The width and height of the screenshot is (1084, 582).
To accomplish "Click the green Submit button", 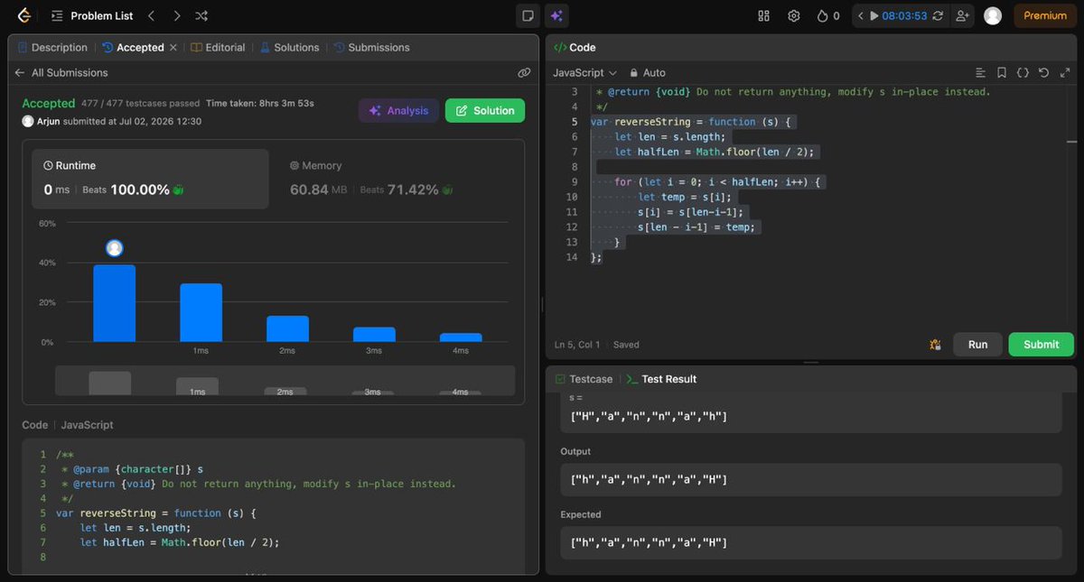I will click(x=1042, y=344).
